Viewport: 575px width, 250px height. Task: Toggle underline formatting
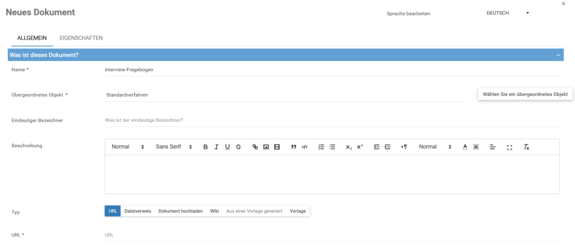coord(227,147)
